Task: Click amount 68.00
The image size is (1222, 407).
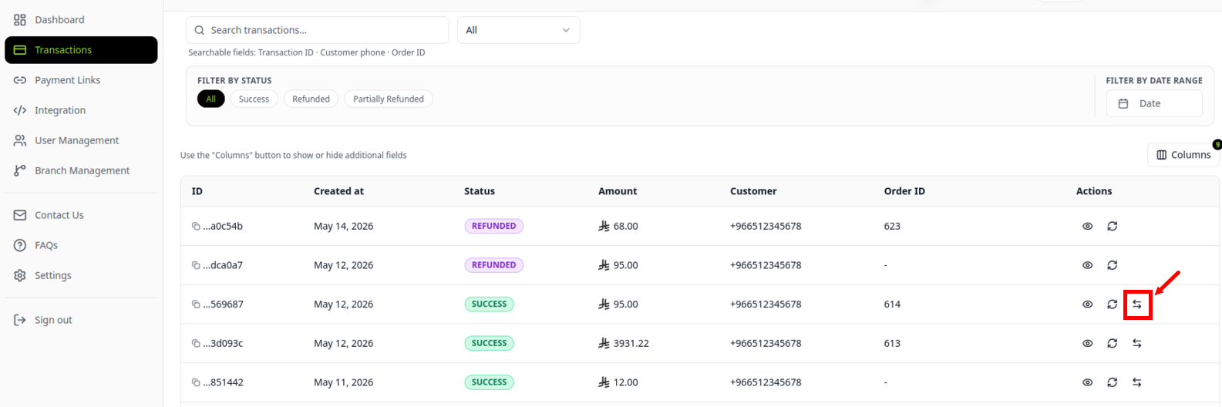Action: [625, 226]
